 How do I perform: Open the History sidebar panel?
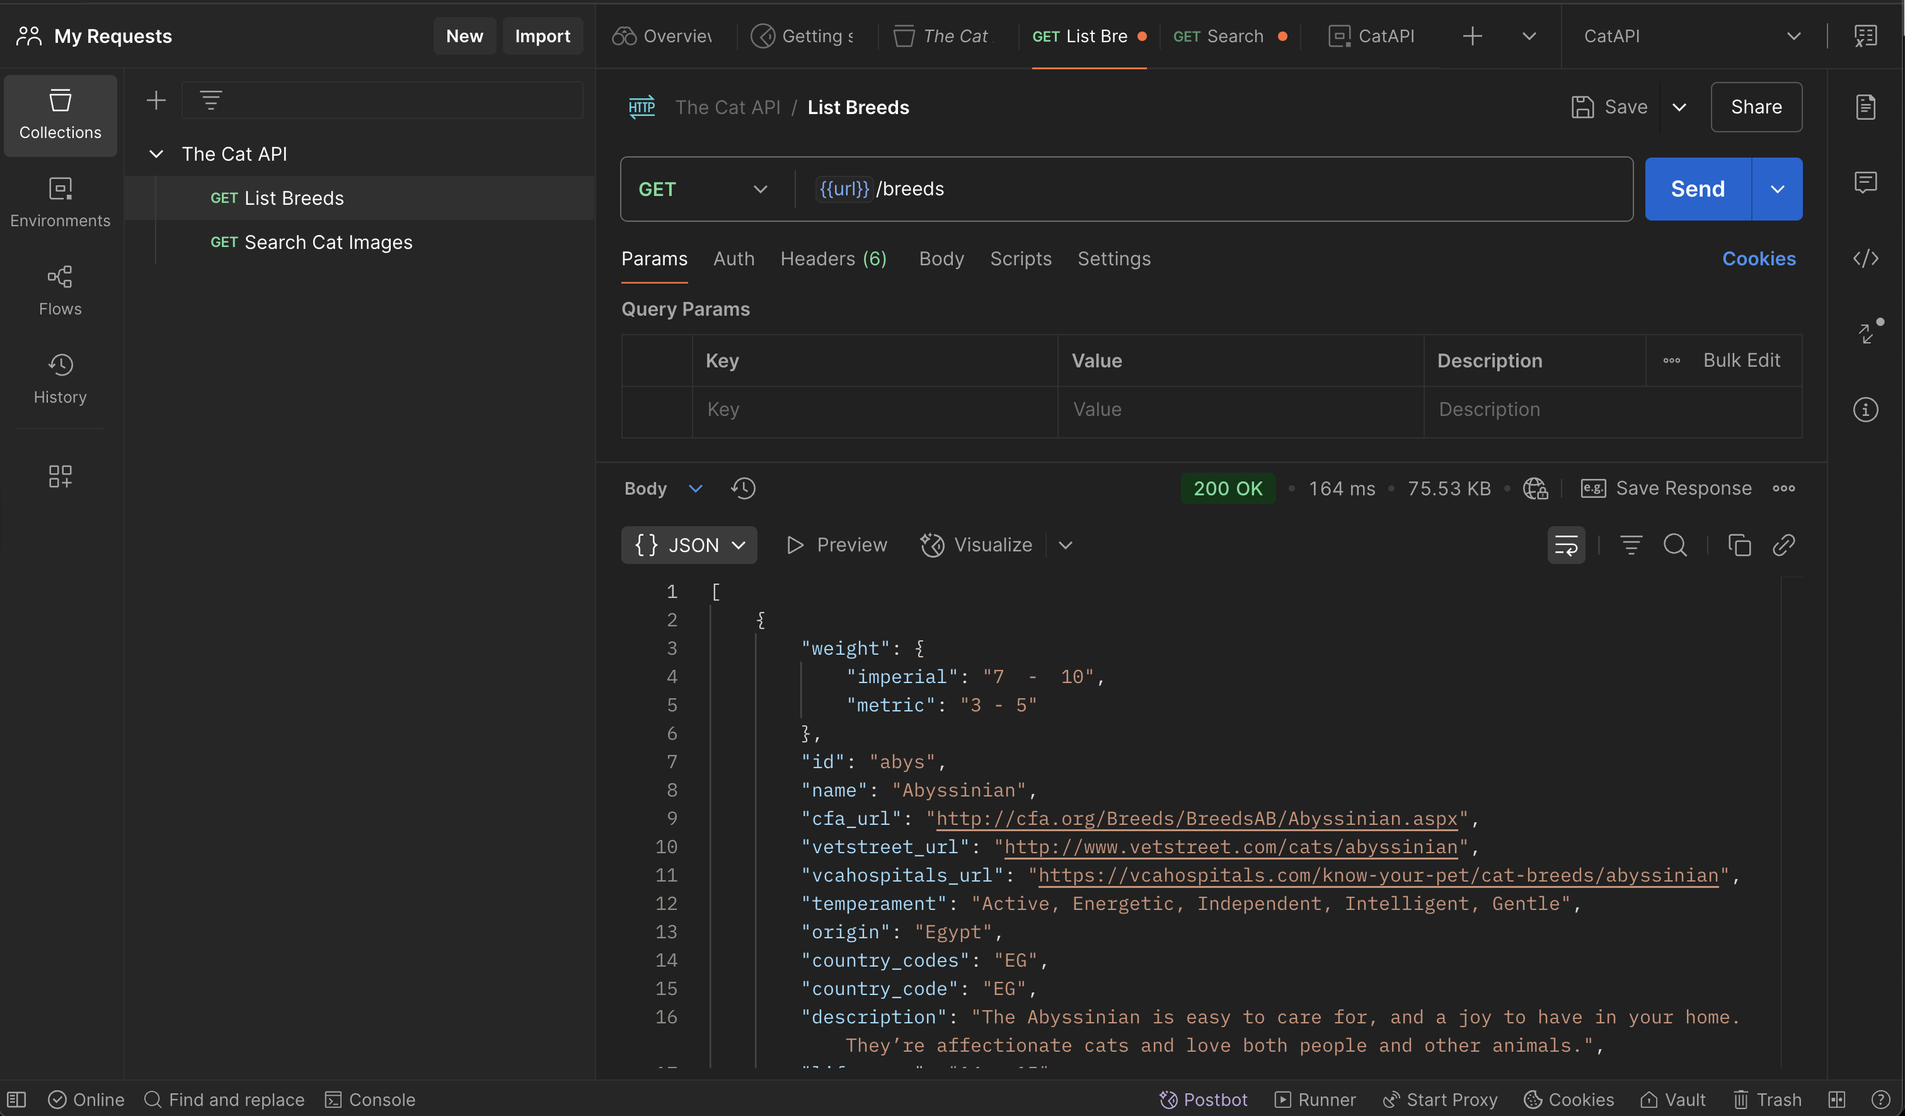60,379
